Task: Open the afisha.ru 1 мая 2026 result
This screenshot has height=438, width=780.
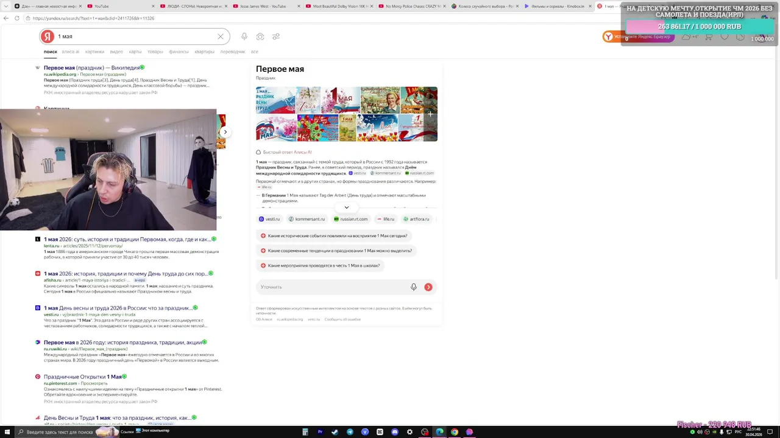Action: 126,274
